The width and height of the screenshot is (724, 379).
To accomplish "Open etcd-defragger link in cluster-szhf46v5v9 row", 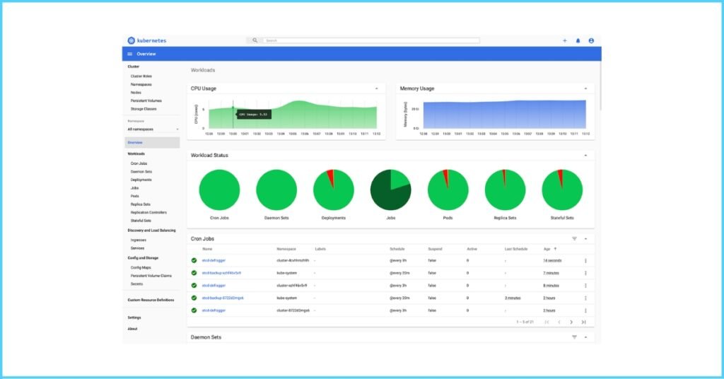I will pos(214,286).
